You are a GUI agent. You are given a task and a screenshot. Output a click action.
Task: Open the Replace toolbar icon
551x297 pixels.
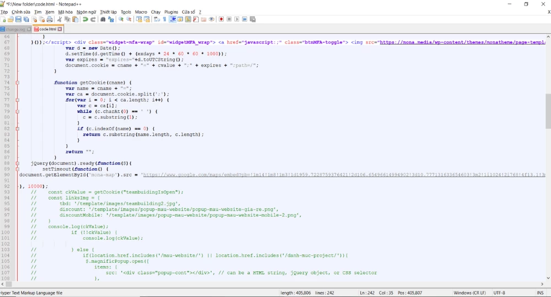tap(111, 19)
